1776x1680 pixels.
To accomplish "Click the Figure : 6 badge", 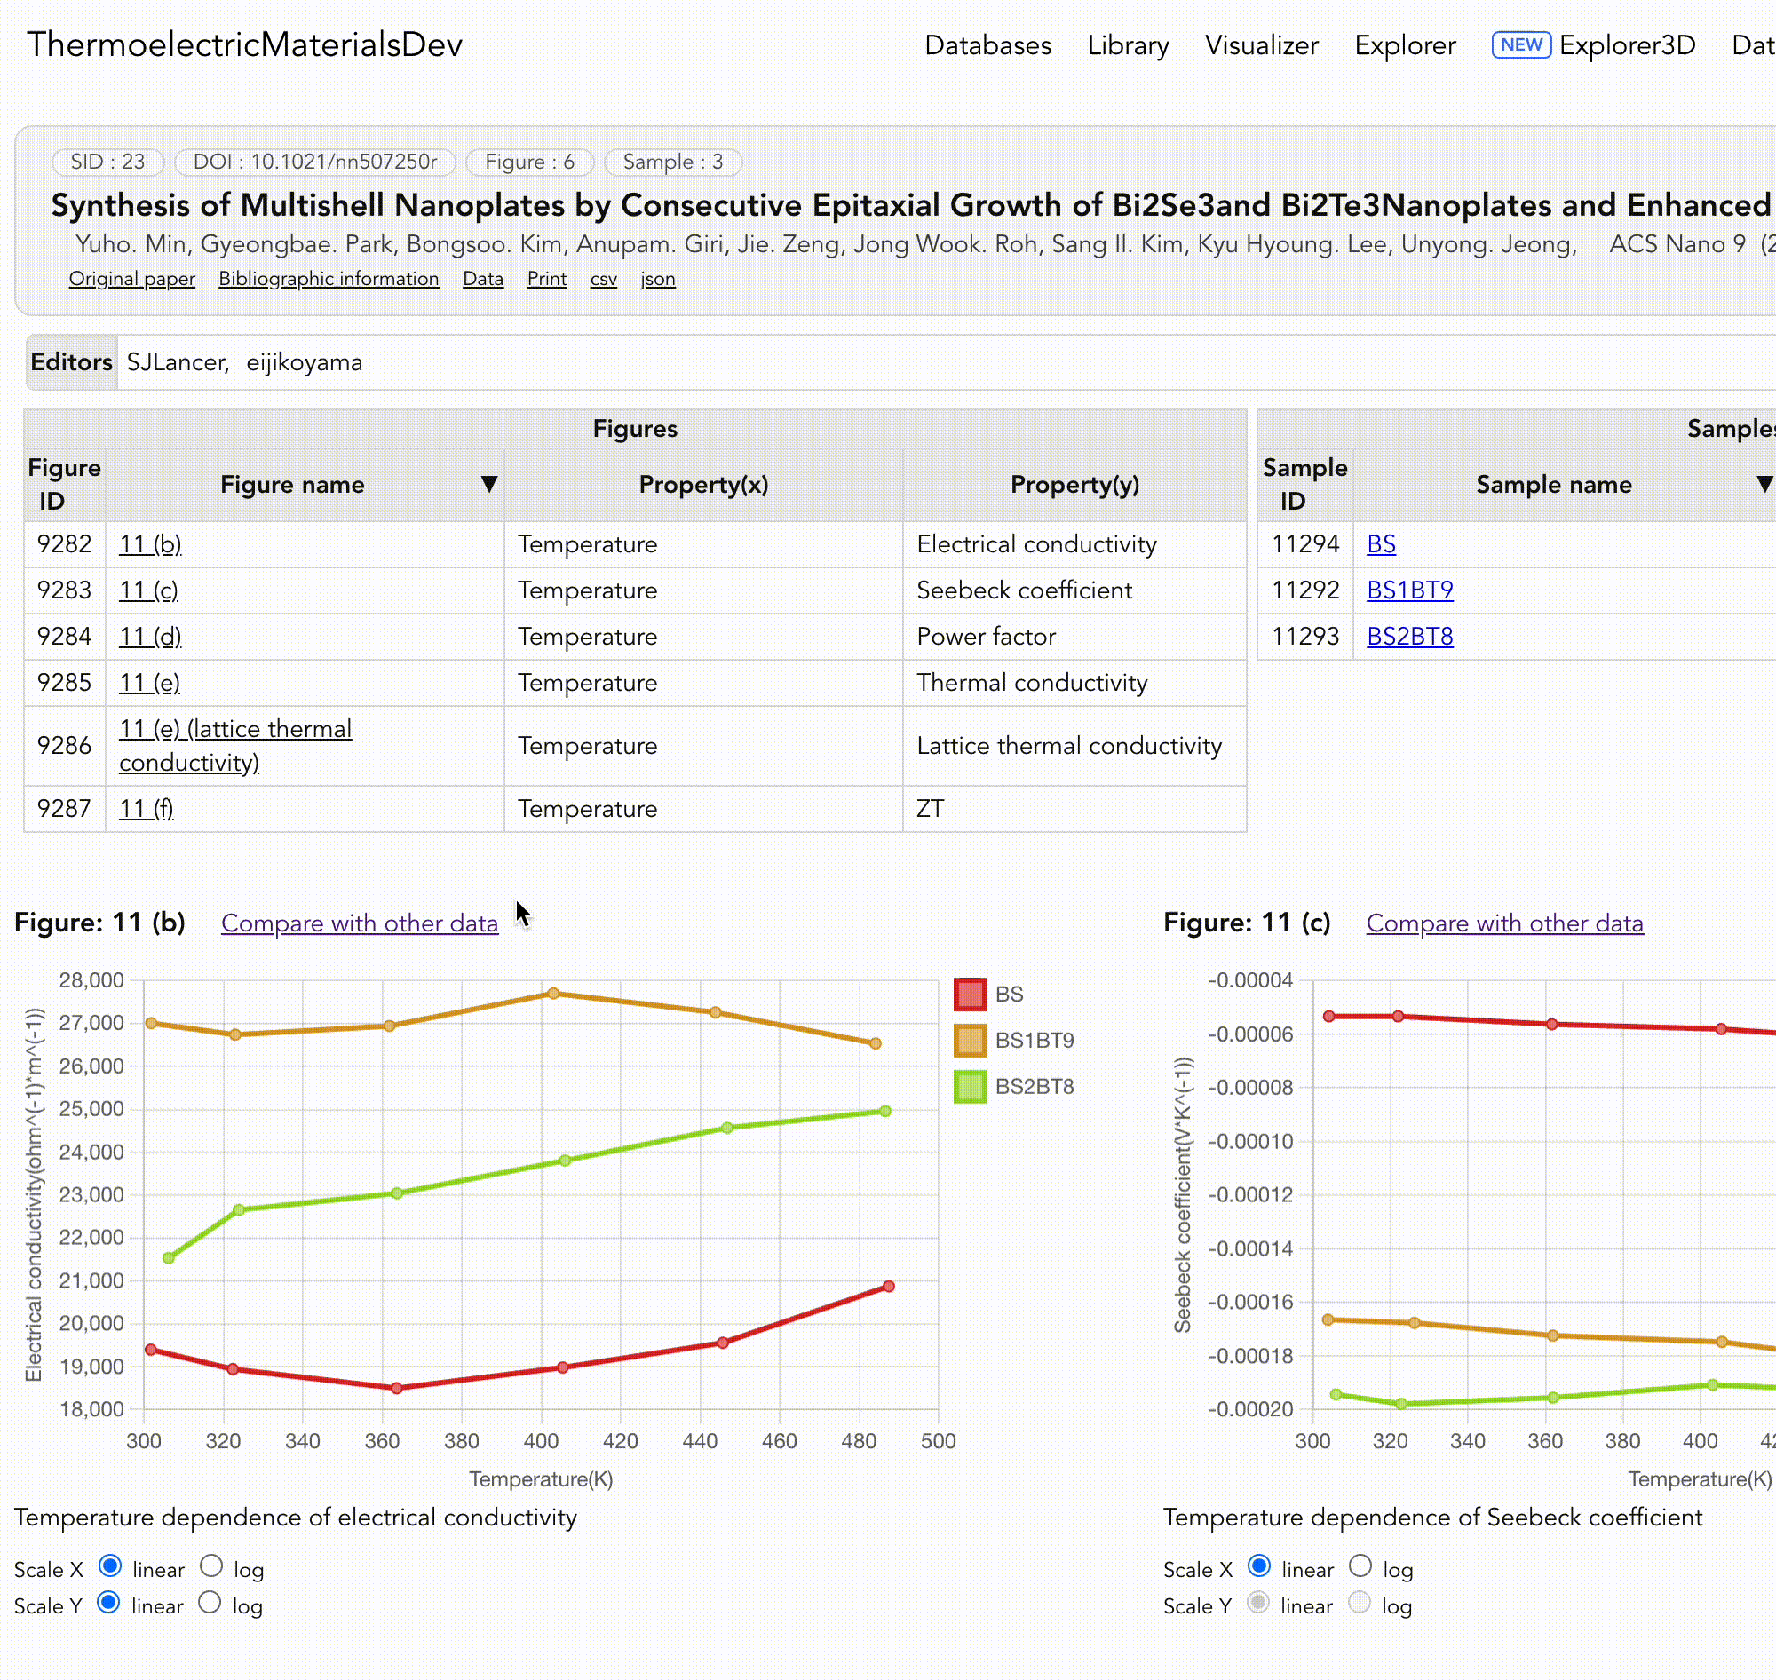I will click(x=529, y=162).
